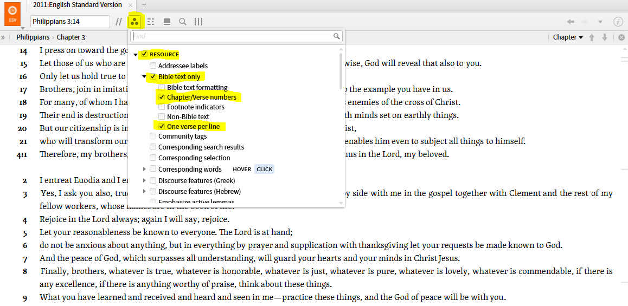Image resolution: width=628 pixels, height=306 pixels.
Task: Uncheck Chapter/Verse numbers checkbox
Action: click(x=162, y=97)
